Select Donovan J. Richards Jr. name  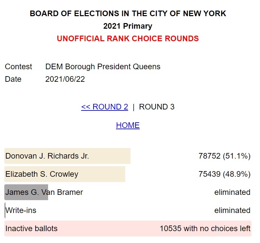click(x=47, y=156)
